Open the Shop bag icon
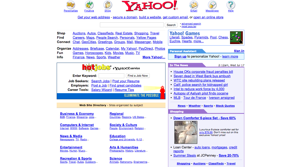Image resolution: width=301 pixels, height=167 pixels. [x=108, y=5]
